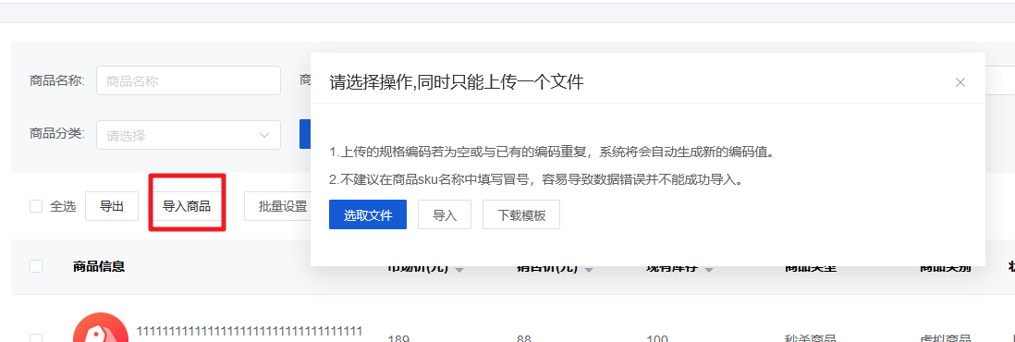Toggle the 全选 checkbox

click(x=36, y=207)
